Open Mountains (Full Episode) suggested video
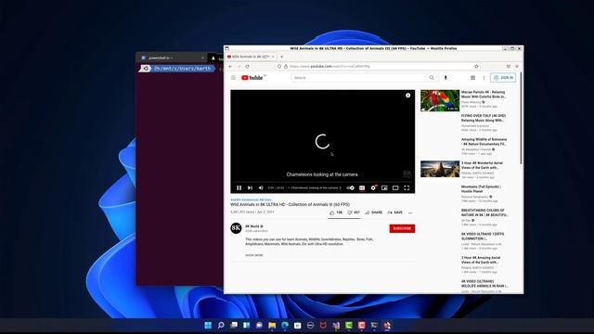The height and width of the screenshot is (334, 594). point(481,189)
